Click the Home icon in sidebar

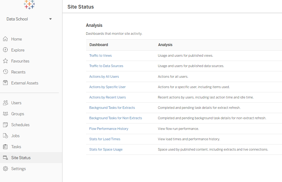click(x=5, y=39)
